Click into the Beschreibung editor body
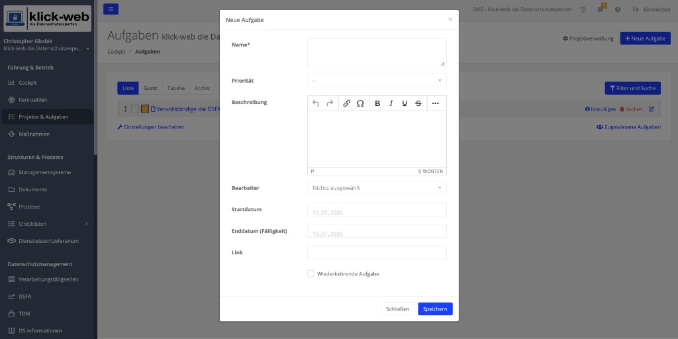 click(x=377, y=139)
